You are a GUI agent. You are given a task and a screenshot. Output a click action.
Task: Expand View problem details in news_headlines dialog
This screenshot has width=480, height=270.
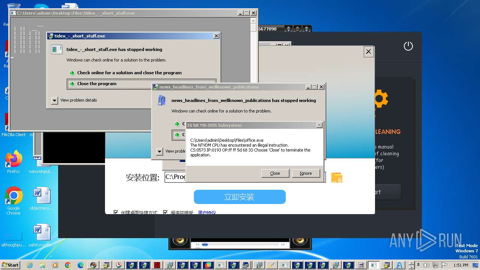click(x=159, y=151)
